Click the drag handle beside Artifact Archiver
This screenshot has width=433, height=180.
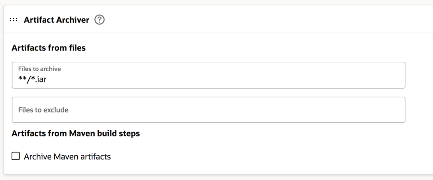click(13, 20)
